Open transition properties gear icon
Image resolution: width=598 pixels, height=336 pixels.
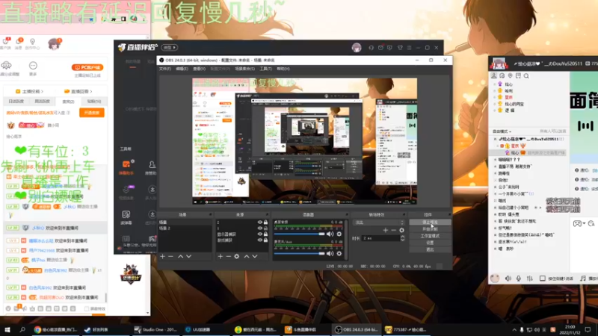tap(401, 230)
